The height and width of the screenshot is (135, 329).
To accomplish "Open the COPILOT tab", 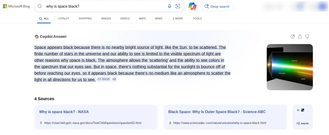I will tap(64, 18).
